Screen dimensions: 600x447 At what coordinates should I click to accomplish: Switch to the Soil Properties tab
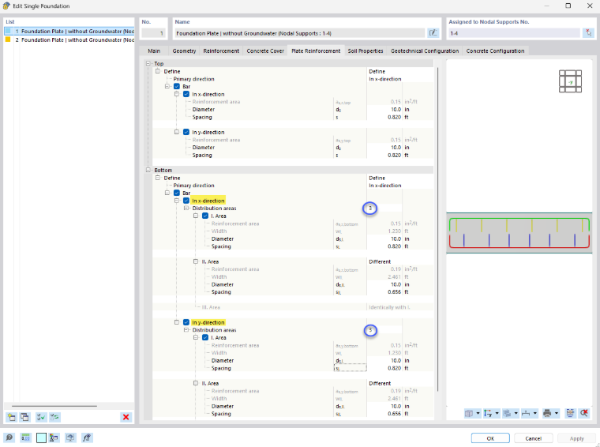[x=366, y=51]
